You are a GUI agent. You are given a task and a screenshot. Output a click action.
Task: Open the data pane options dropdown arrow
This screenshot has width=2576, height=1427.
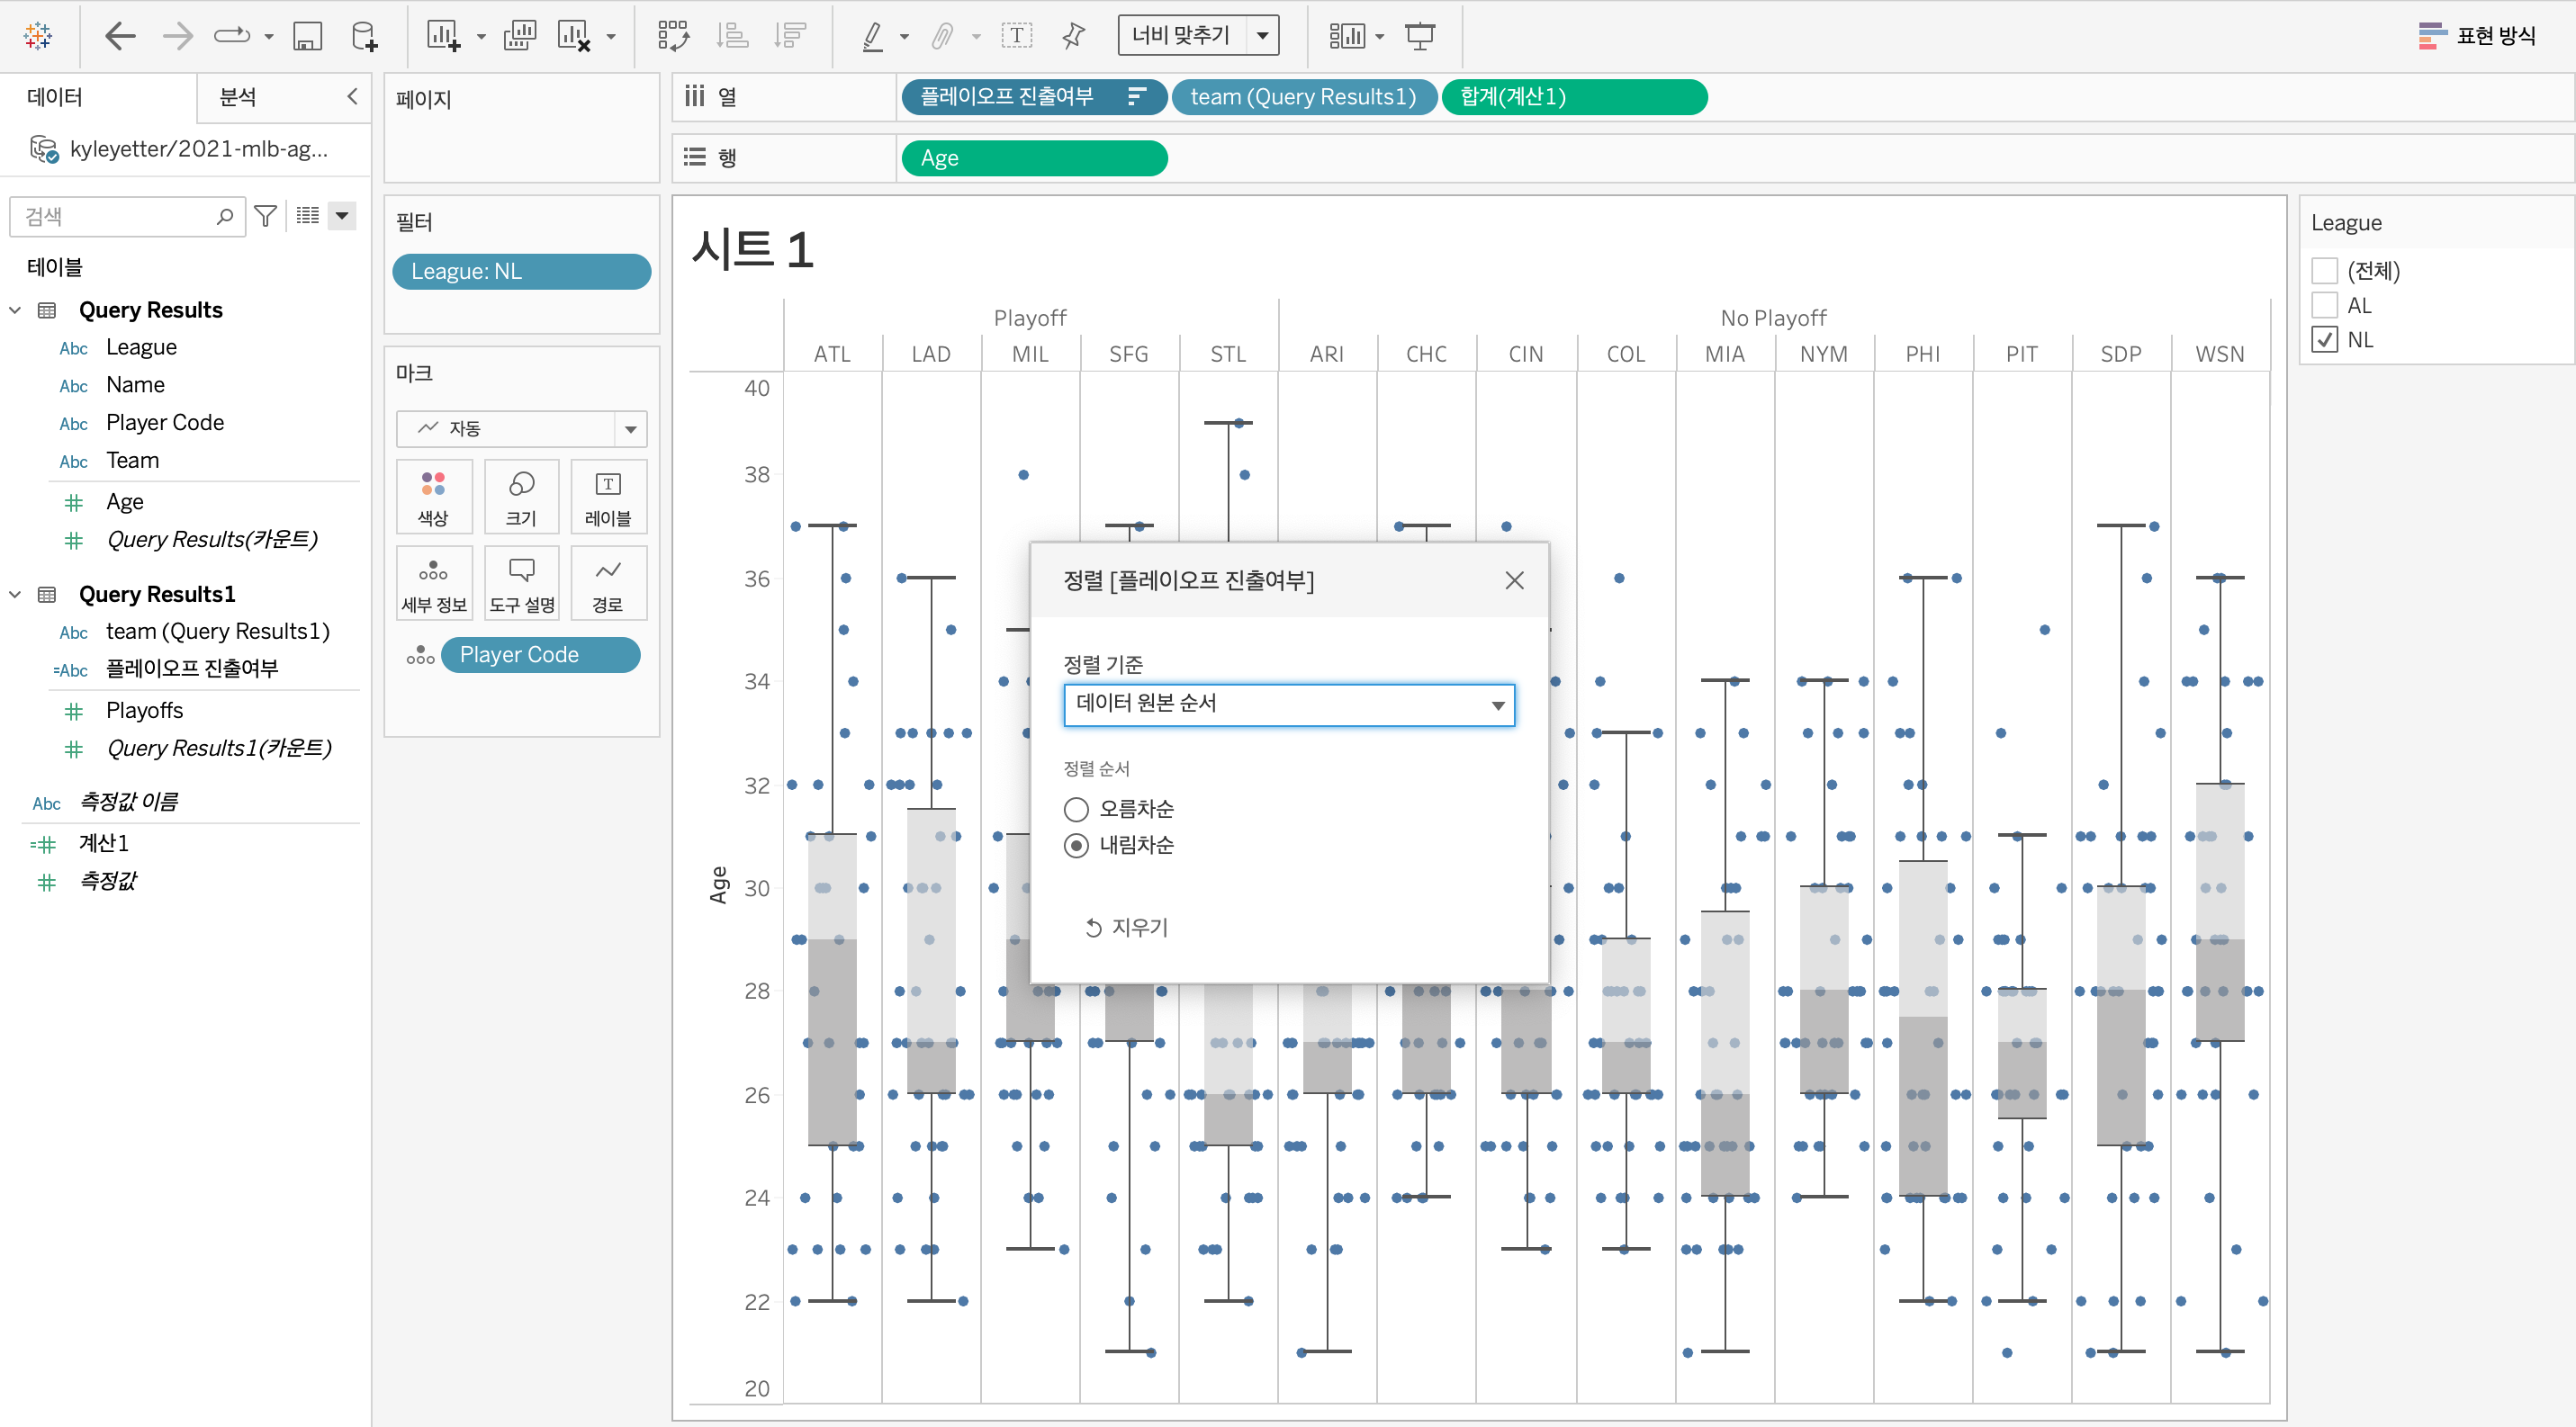342,216
